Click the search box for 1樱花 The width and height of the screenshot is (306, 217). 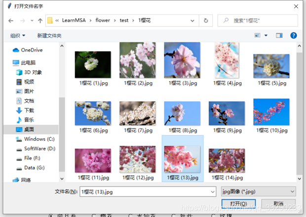pos(258,21)
